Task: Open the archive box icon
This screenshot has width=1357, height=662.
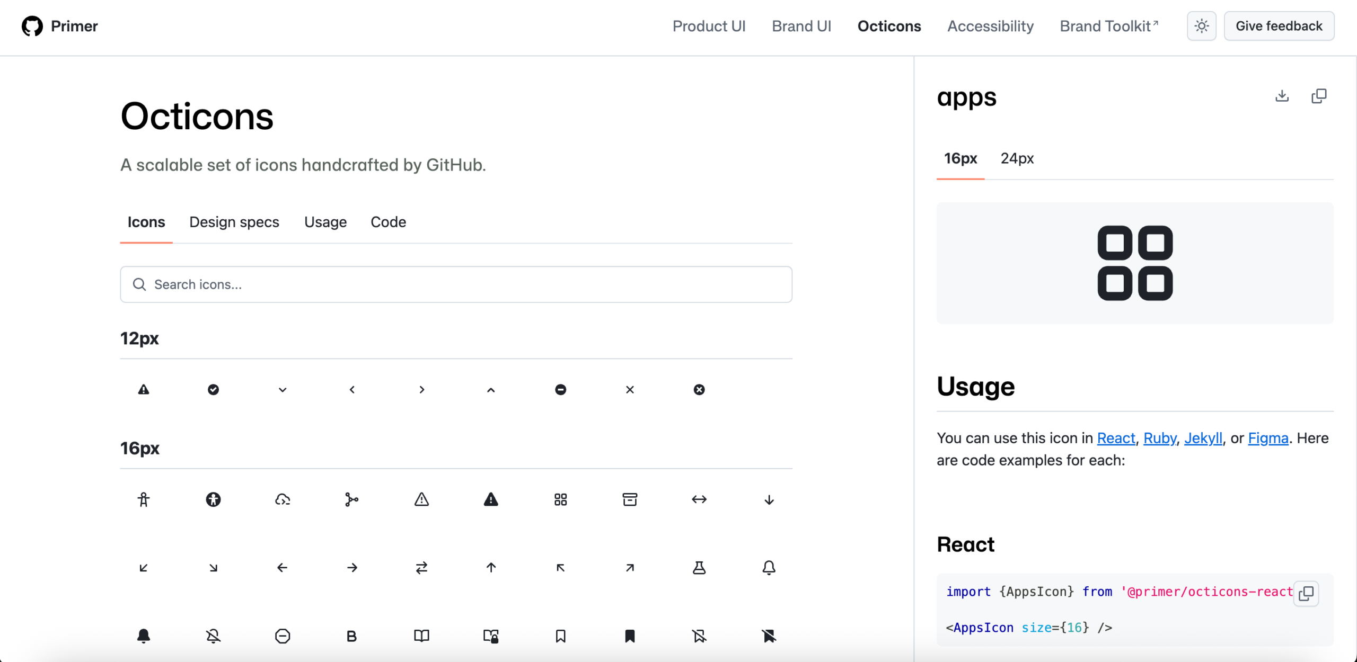Action: [x=630, y=499]
